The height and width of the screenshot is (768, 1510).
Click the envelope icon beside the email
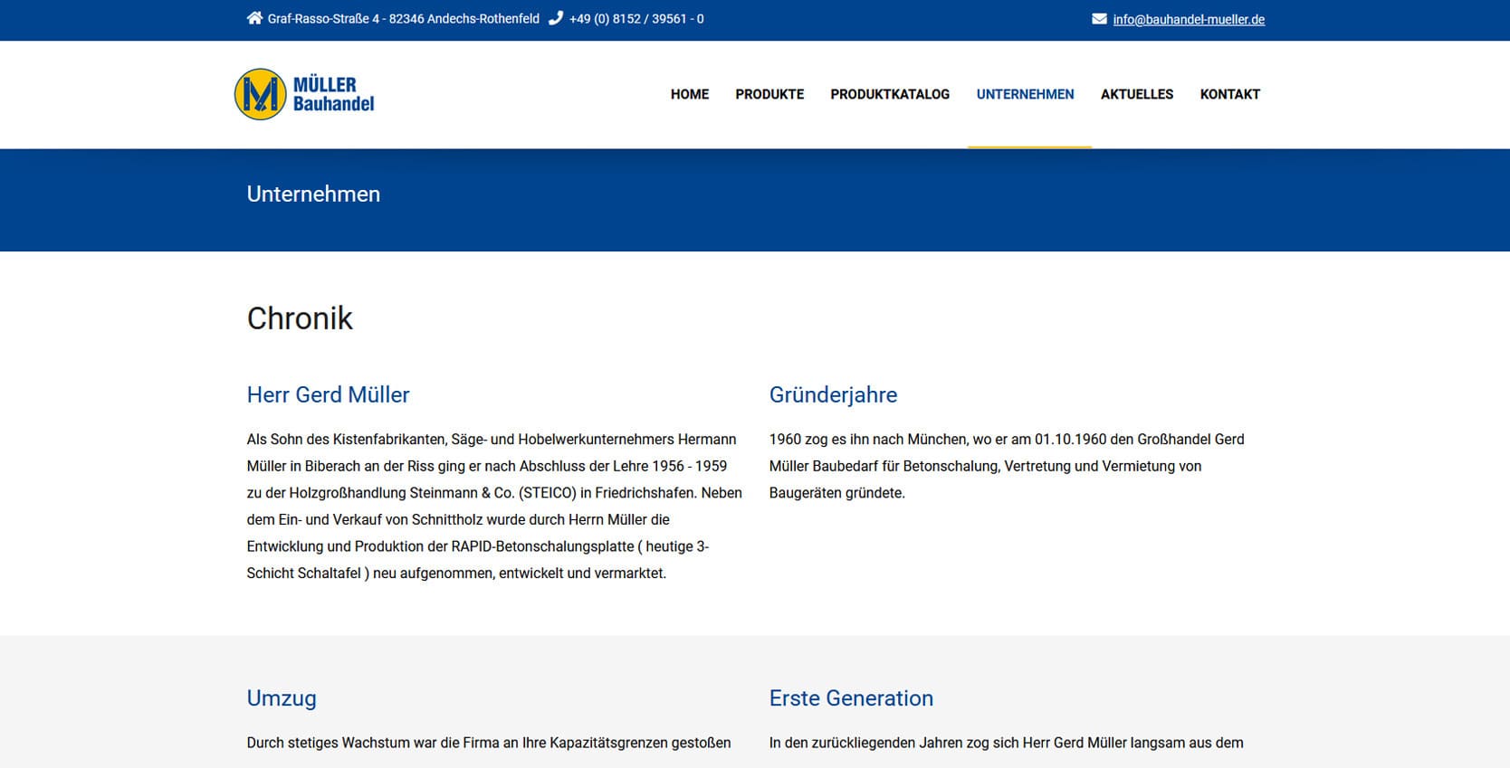(1099, 19)
